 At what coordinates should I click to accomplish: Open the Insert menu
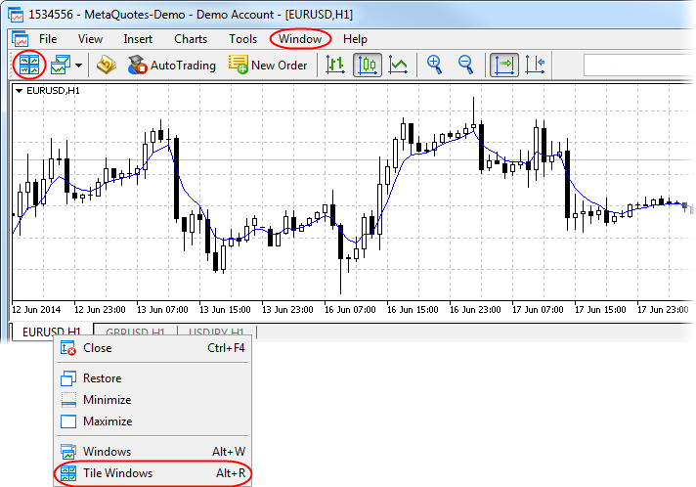click(x=138, y=39)
